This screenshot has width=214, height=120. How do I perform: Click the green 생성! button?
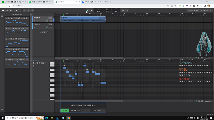point(64,110)
